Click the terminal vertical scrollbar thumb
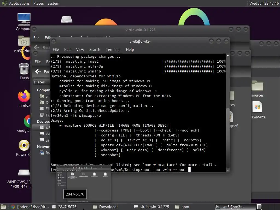Image resolution: width=280 pixels, height=210 pixels. (228, 138)
